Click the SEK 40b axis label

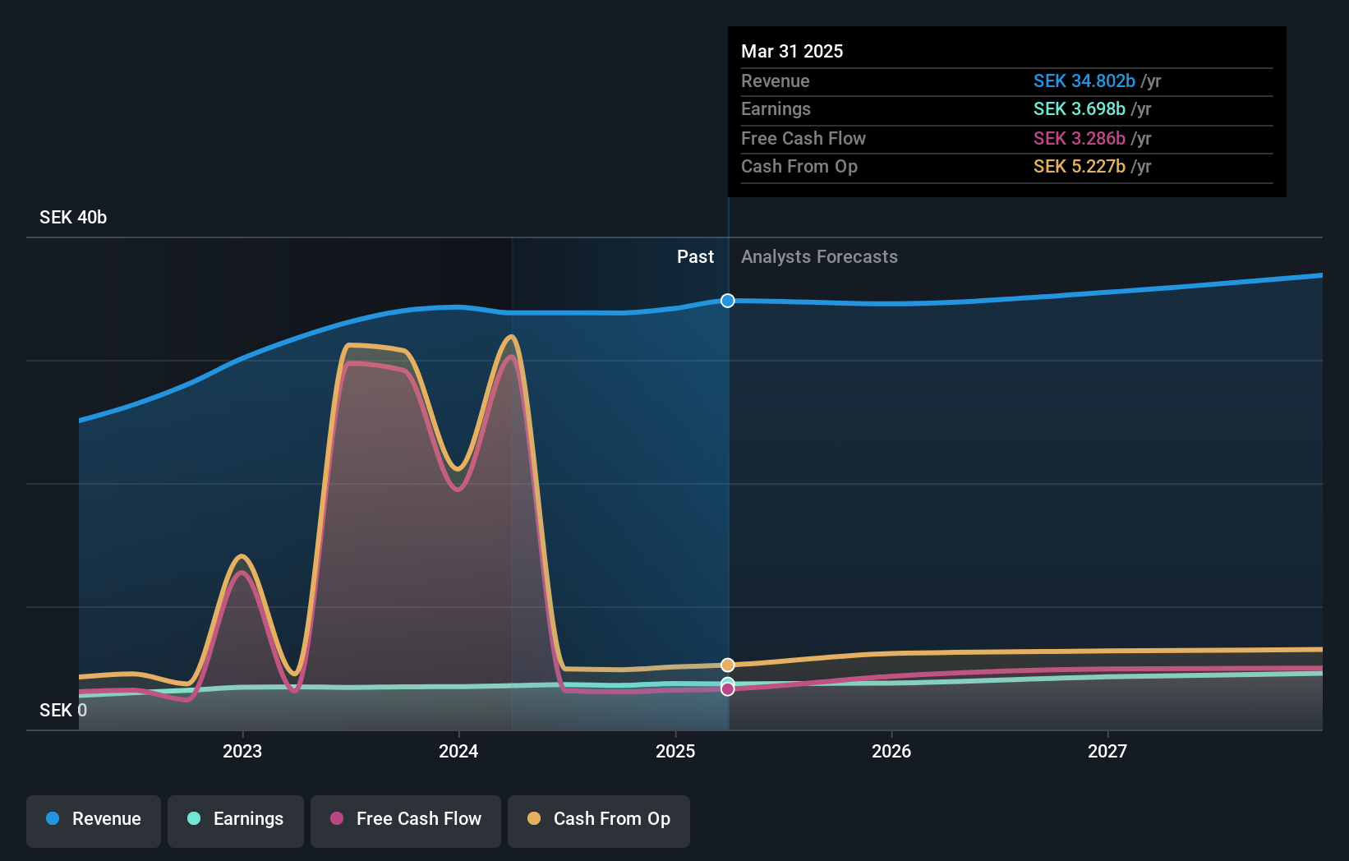(72, 218)
